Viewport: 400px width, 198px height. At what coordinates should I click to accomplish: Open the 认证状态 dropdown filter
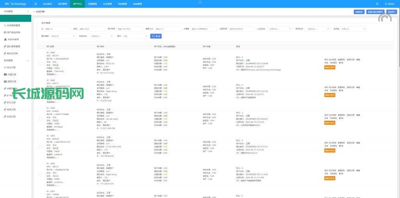(x=280, y=28)
